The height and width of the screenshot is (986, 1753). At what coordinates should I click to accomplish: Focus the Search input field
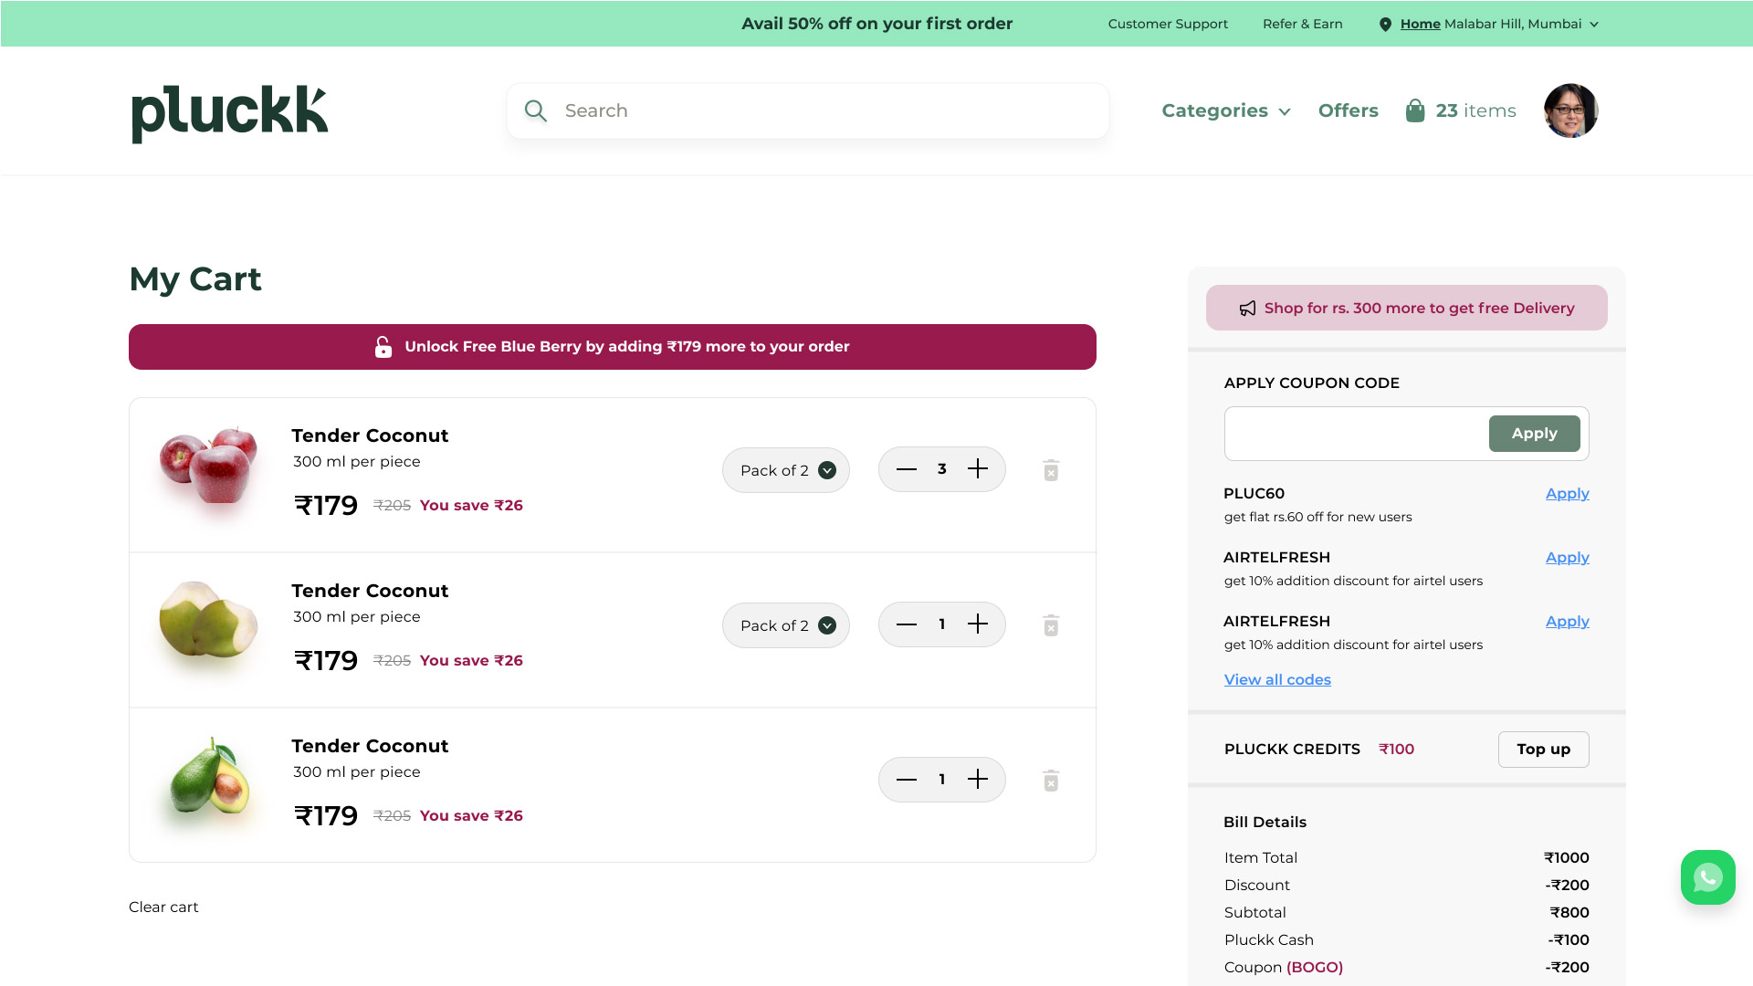click(808, 111)
